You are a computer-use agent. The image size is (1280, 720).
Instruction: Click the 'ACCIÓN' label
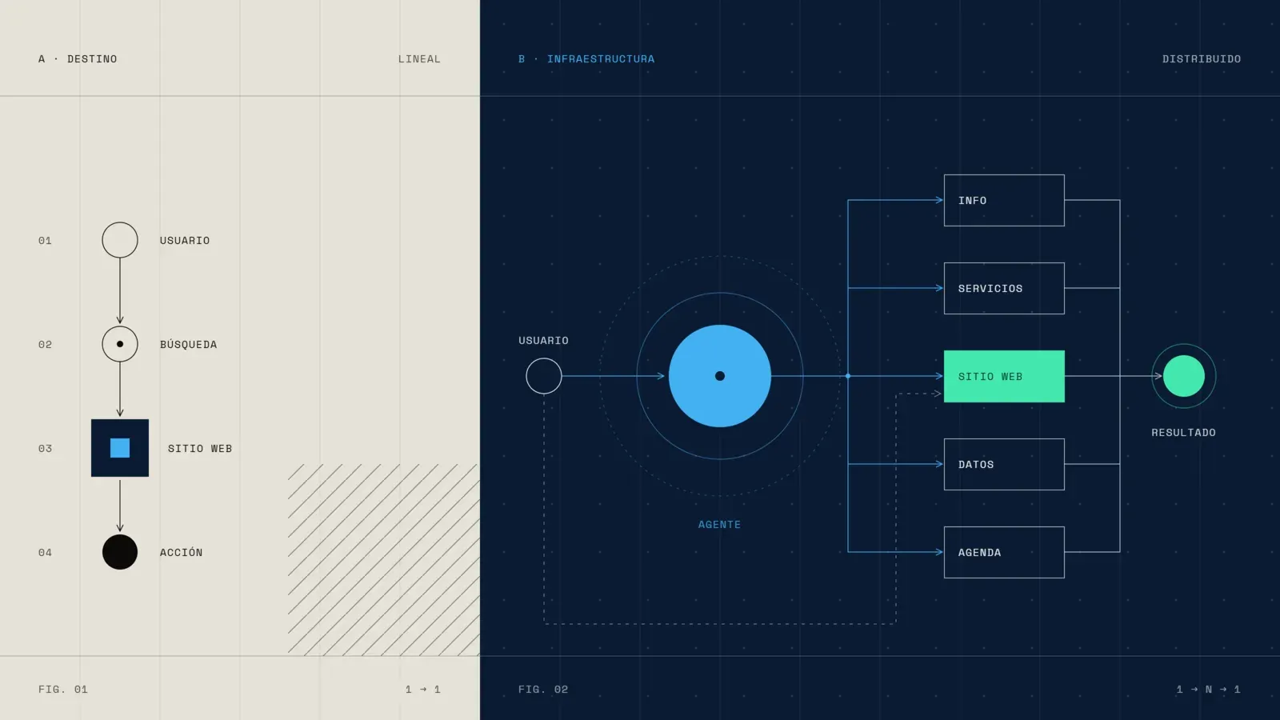(181, 552)
